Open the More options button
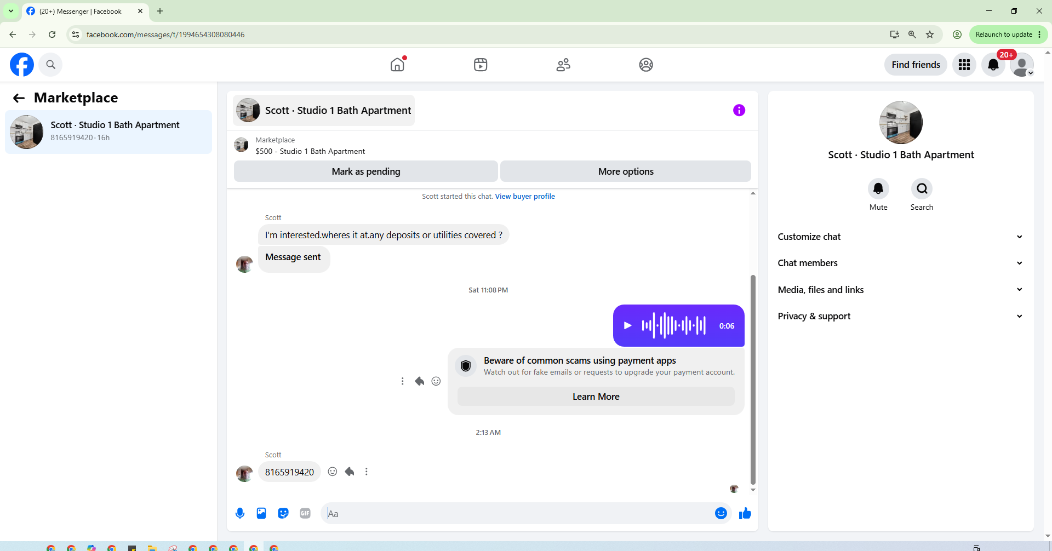This screenshot has height=551, width=1052. click(x=626, y=171)
